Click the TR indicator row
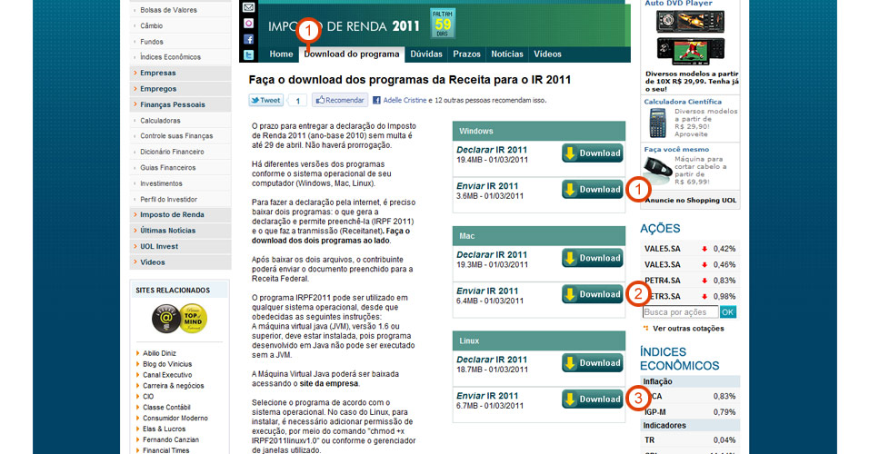 tap(690, 440)
